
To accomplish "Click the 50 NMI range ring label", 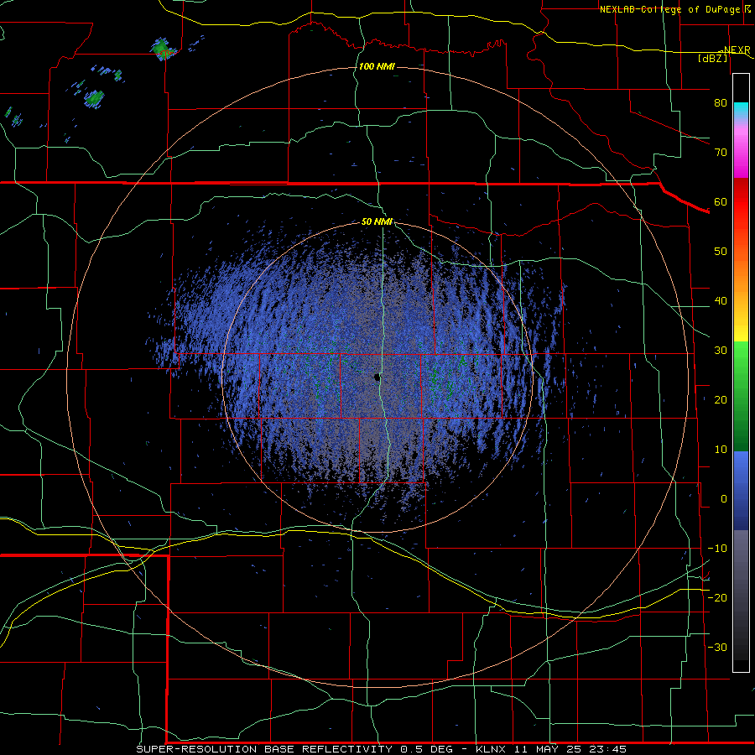I will point(377,222).
